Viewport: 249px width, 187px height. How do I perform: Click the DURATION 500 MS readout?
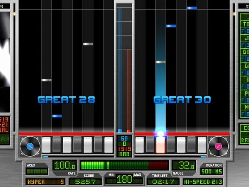point(211,169)
